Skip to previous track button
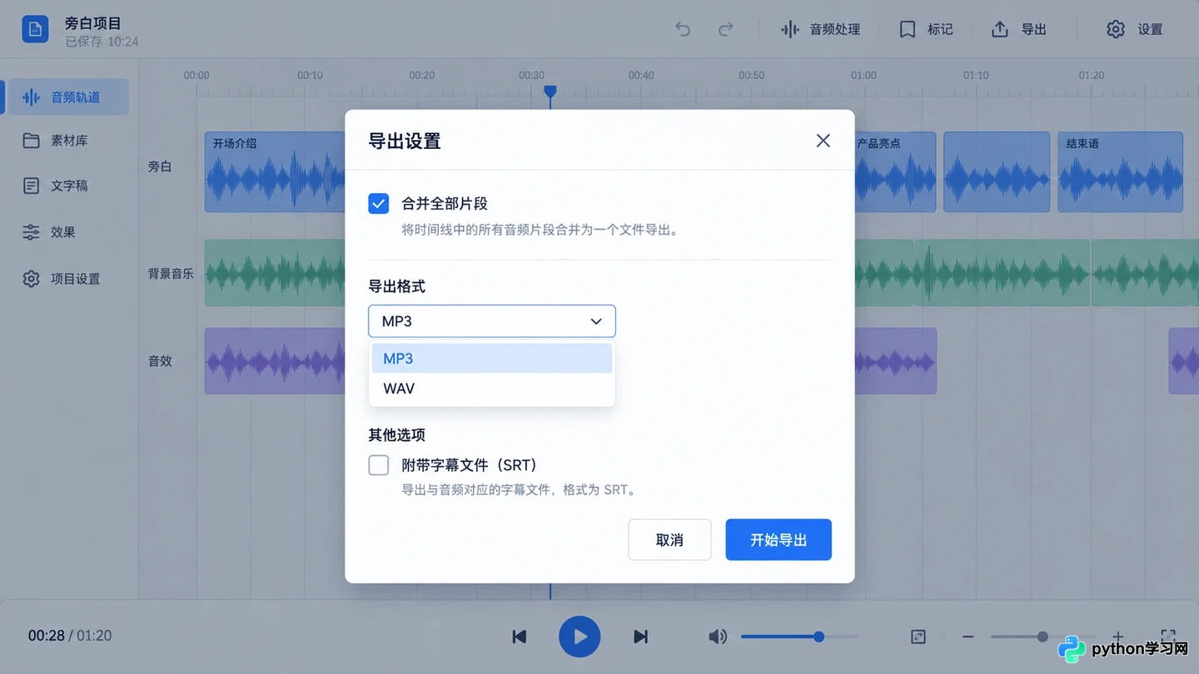 pos(520,637)
